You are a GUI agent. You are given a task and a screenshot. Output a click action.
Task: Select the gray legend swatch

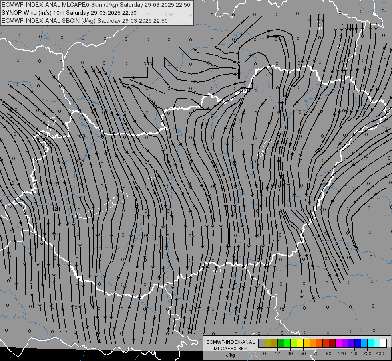pyautogui.click(x=262, y=343)
